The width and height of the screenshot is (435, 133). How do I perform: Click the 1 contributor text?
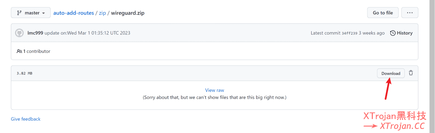37,51
